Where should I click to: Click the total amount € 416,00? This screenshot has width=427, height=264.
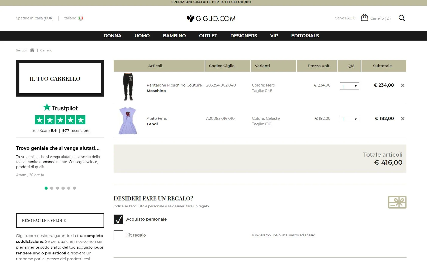coord(388,162)
